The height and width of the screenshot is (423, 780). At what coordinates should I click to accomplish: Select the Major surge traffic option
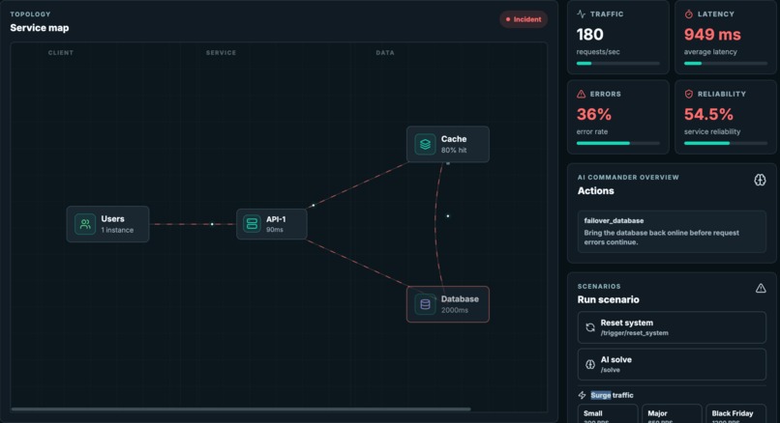(x=672, y=414)
